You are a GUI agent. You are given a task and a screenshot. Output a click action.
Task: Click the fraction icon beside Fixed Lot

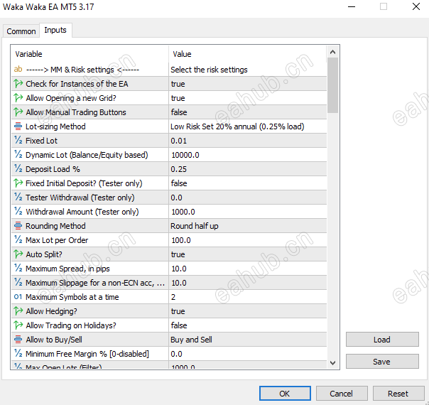click(x=18, y=141)
